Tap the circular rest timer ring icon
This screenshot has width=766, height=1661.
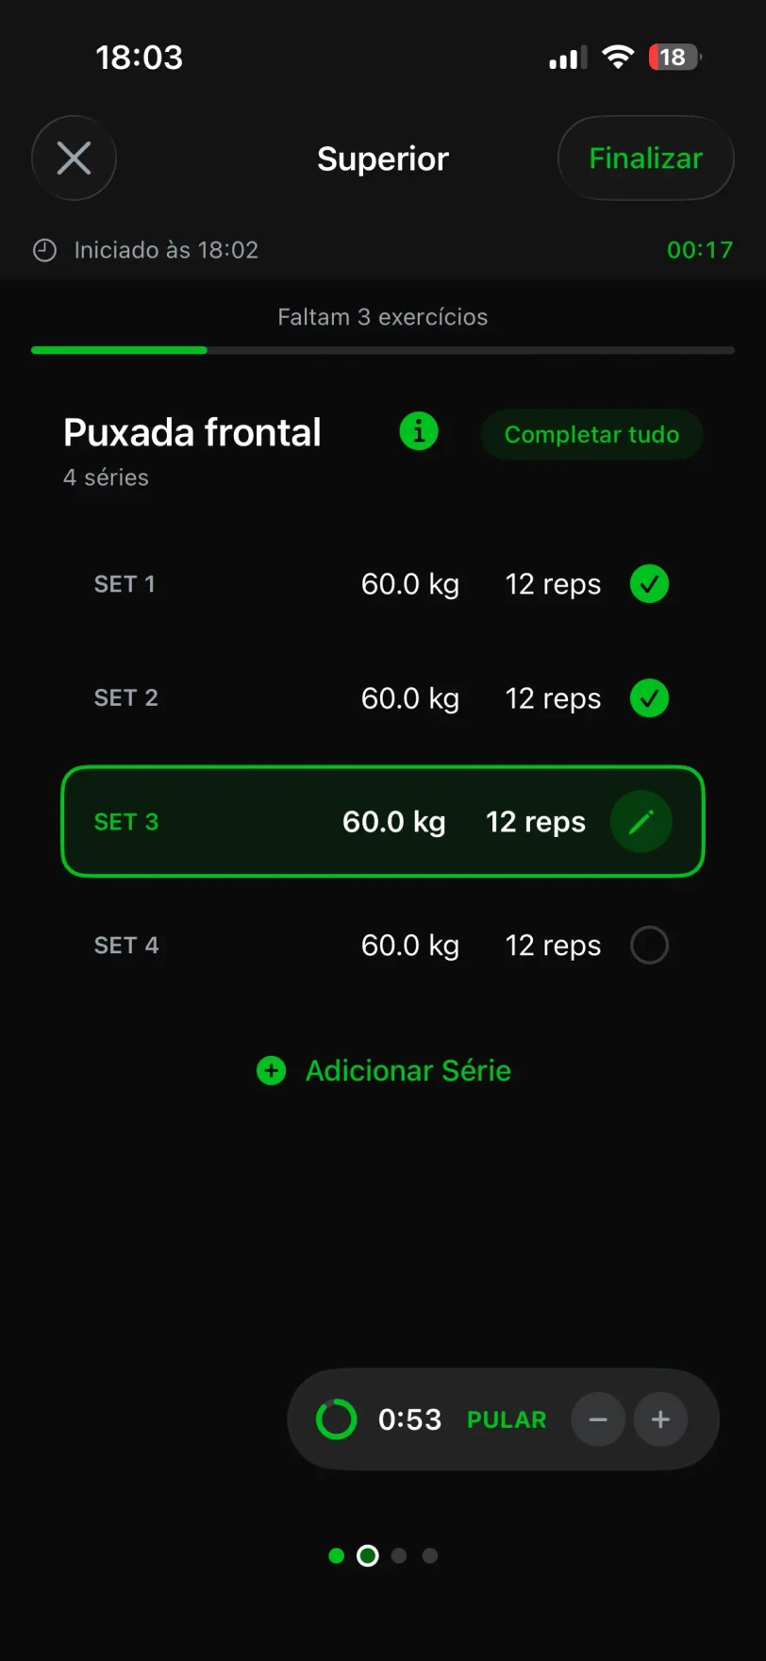tap(336, 1419)
